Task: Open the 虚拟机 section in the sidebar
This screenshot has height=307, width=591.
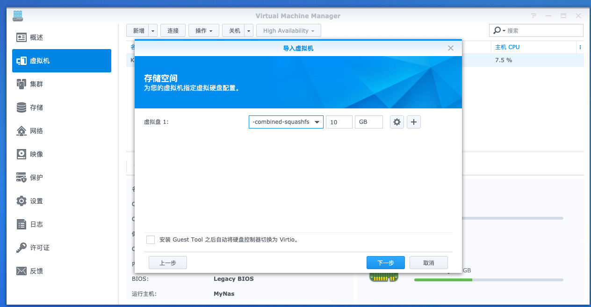Action: 40,61
